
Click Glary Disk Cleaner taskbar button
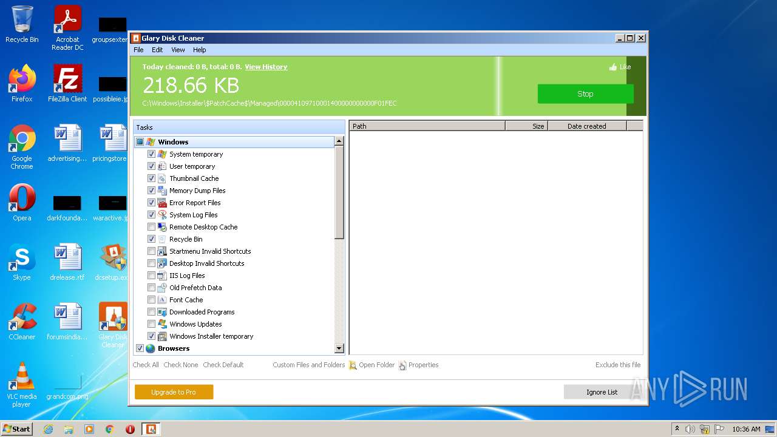pos(151,429)
